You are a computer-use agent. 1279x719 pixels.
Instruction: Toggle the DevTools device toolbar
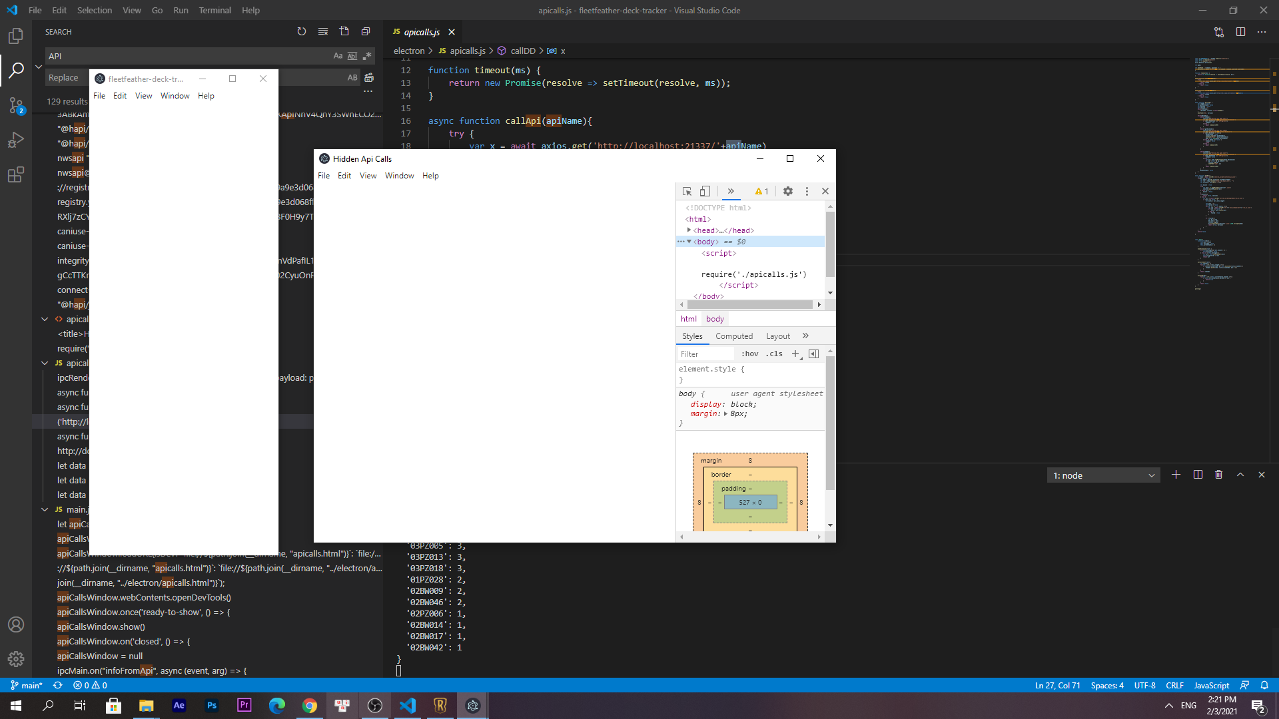click(x=705, y=191)
